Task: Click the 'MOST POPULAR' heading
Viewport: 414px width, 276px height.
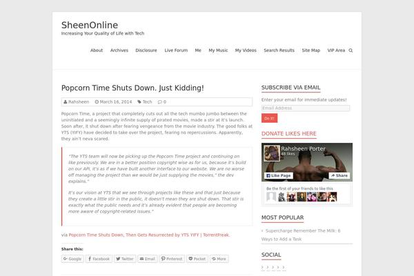Action: [282, 217]
